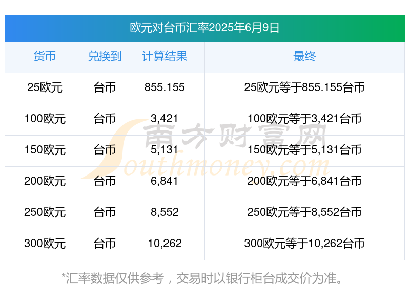Click the text 100欧元等于3,421台币

pos(304,119)
